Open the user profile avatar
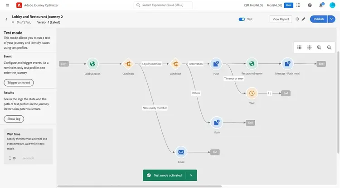The width and height of the screenshot is (340, 188). pos(332,5)
